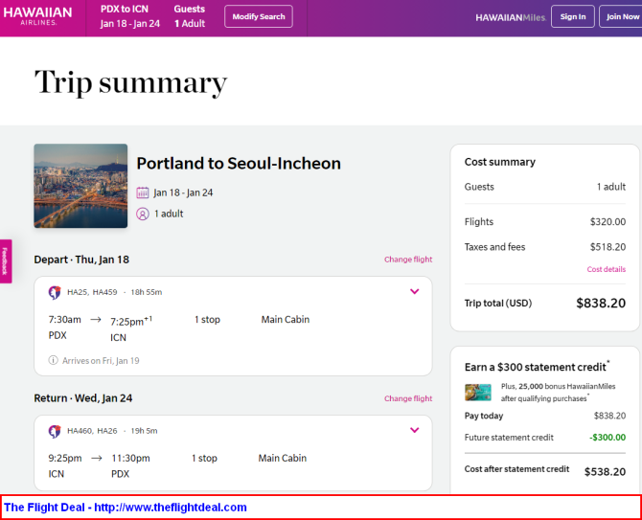The height and width of the screenshot is (520, 642).
Task: Click the HawaiianMiles logo in header
Action: [x=510, y=17]
